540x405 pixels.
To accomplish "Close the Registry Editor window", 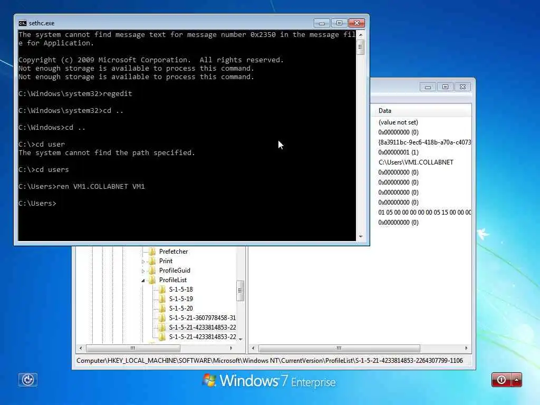I will click(x=463, y=87).
